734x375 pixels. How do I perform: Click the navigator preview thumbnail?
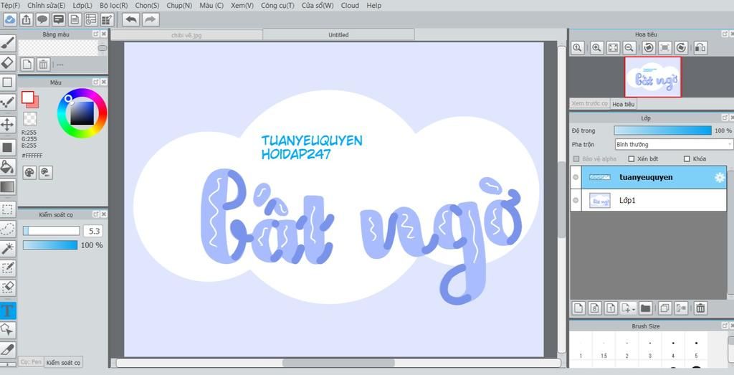653,77
